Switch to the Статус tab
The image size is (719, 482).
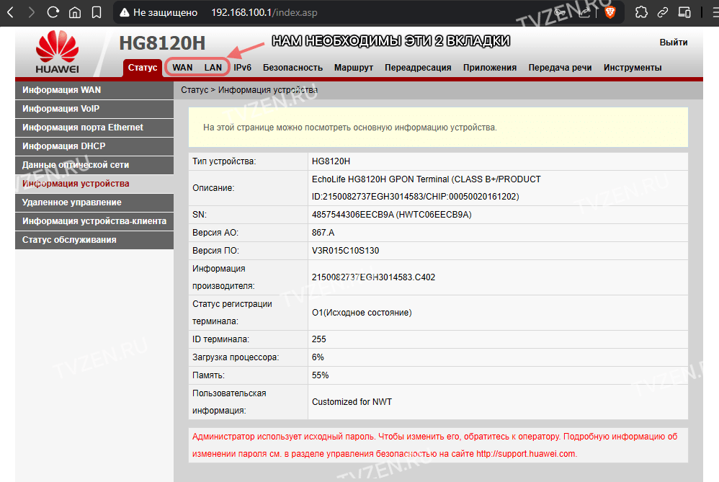tap(142, 68)
